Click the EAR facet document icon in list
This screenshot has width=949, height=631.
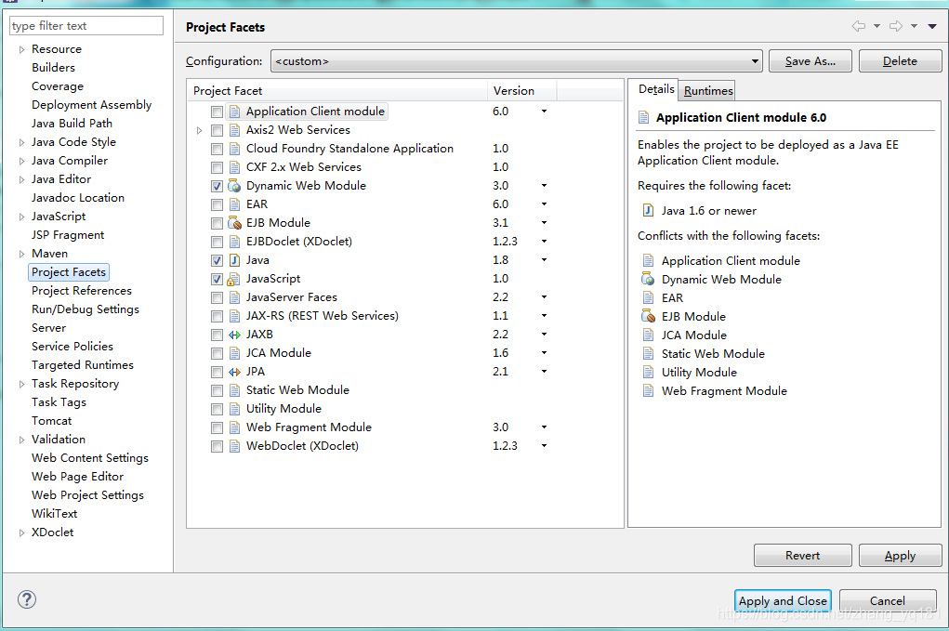234,204
